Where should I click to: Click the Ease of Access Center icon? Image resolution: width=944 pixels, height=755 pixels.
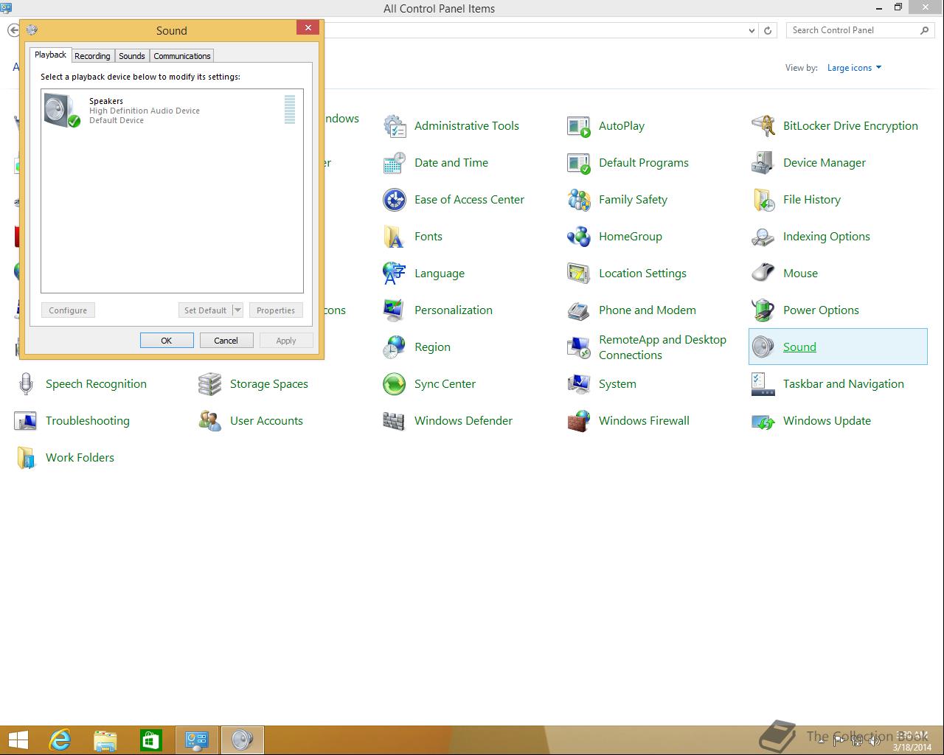pyautogui.click(x=395, y=200)
